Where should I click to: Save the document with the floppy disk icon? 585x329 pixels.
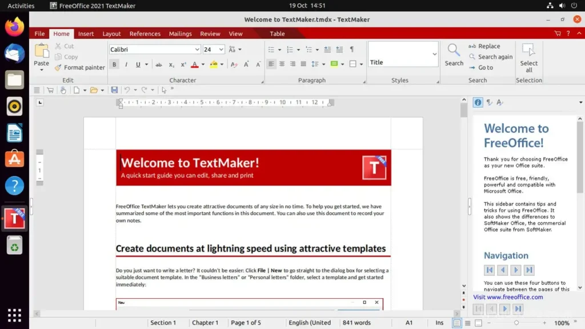pyautogui.click(x=114, y=90)
